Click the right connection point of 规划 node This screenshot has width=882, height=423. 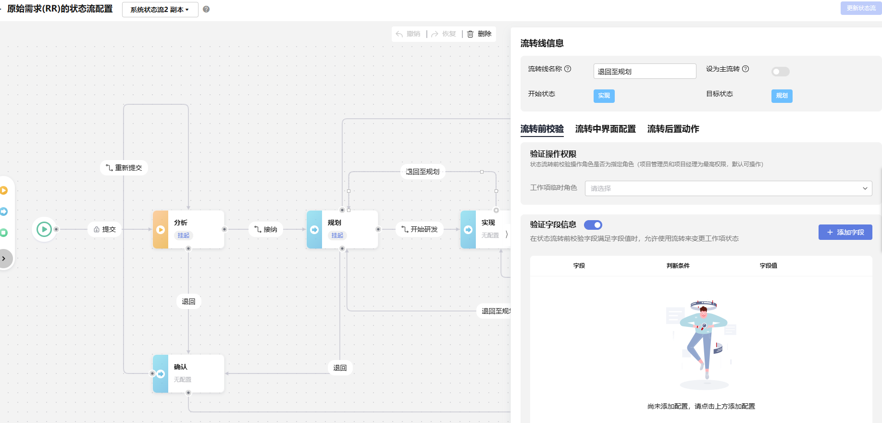(x=378, y=229)
